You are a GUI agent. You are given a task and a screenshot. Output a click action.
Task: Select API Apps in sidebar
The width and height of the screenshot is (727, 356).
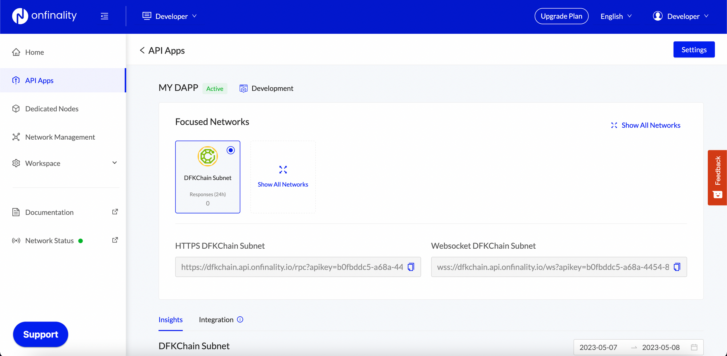click(x=63, y=80)
